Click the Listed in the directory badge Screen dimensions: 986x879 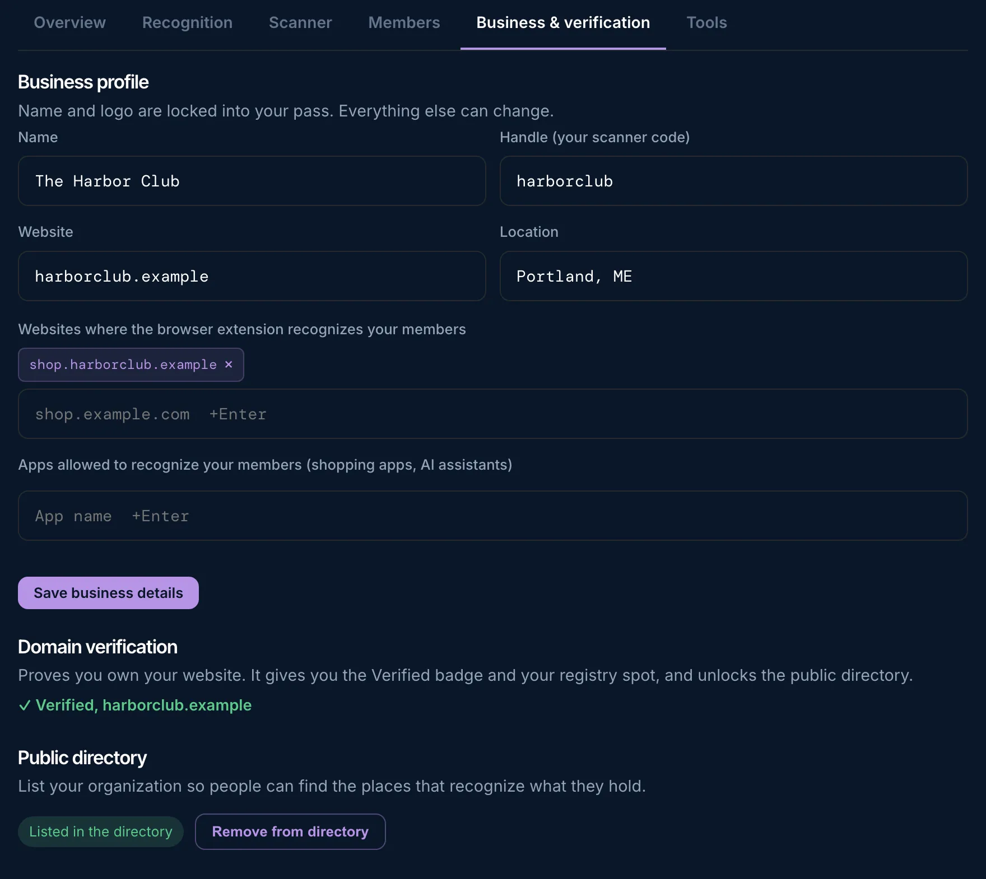point(101,831)
